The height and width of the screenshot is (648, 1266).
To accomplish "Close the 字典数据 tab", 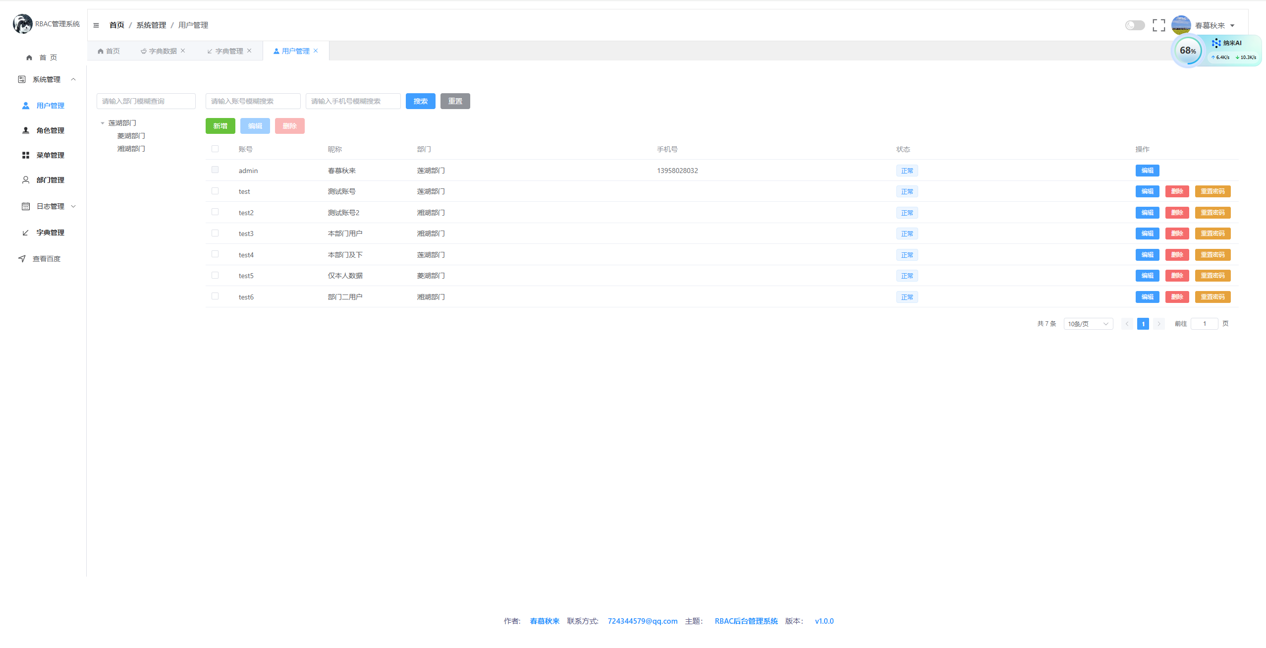I will 183,51.
